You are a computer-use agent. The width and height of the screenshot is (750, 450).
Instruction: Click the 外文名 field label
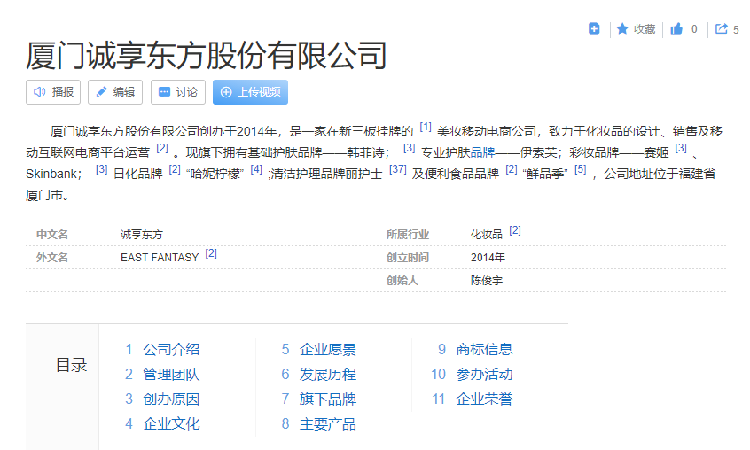click(52, 258)
